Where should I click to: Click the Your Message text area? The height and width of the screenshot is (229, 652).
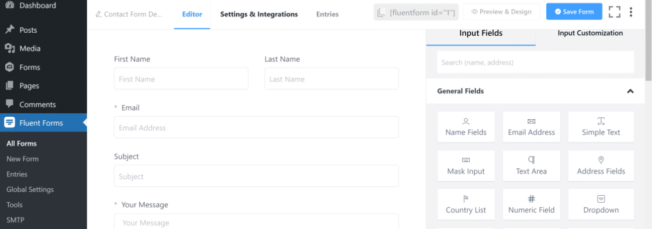click(256, 221)
